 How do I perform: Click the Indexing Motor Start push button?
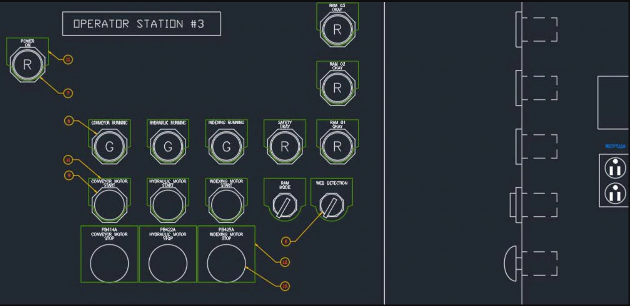pos(226,205)
